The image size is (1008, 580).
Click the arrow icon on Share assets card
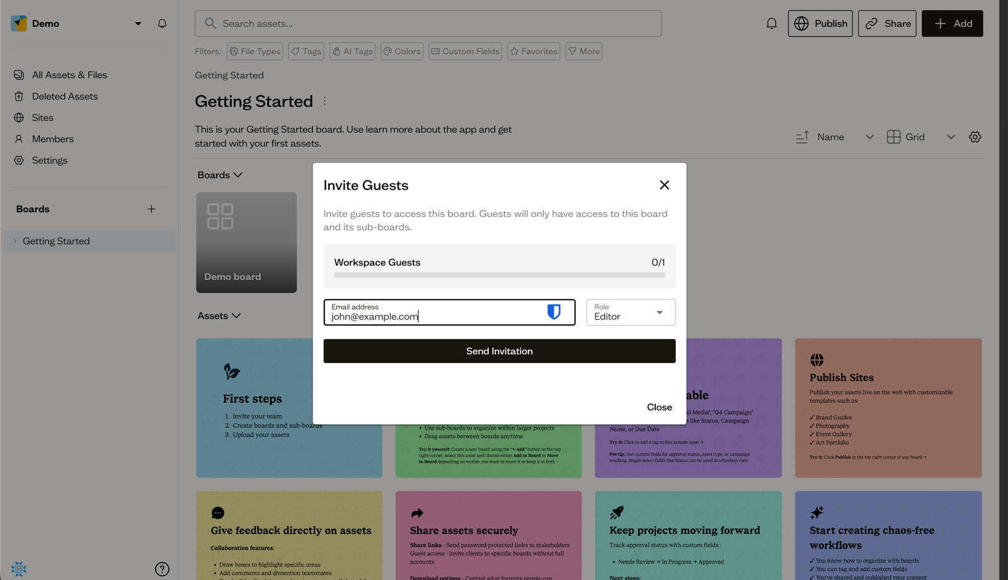point(417,513)
